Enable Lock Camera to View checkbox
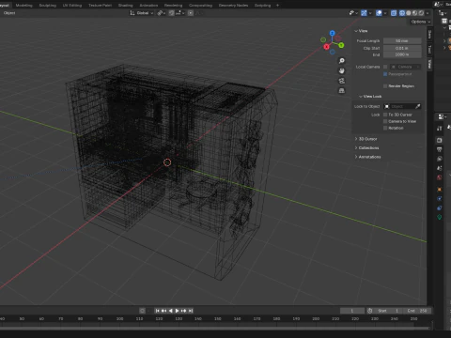This screenshot has width=451, height=338. point(385,121)
